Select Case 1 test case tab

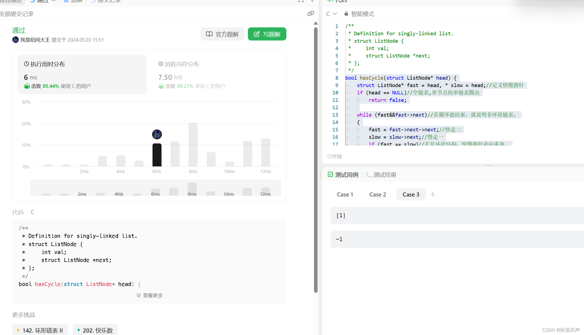tap(345, 194)
